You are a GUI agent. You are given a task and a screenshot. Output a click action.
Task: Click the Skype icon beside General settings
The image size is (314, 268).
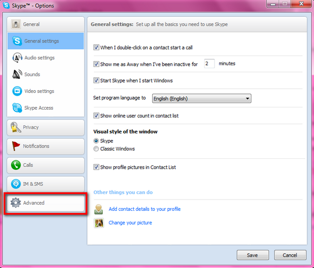click(x=17, y=41)
